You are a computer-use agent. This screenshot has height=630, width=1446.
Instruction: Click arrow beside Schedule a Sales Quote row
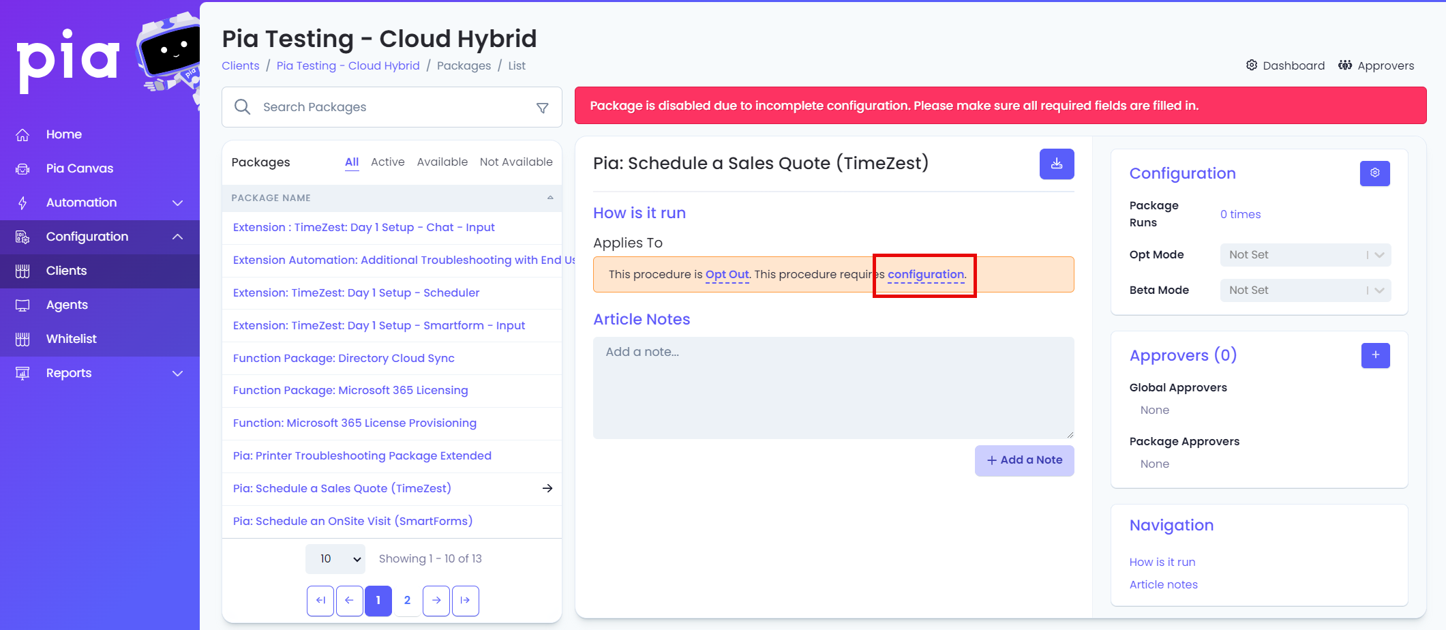(547, 489)
